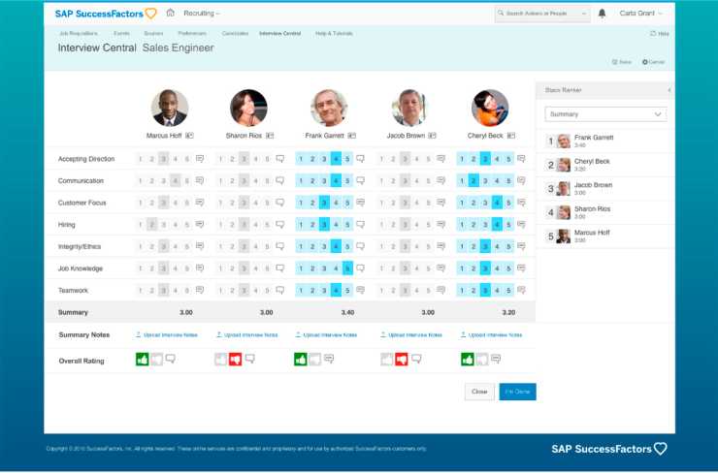Open the Preferences tab

(x=192, y=33)
